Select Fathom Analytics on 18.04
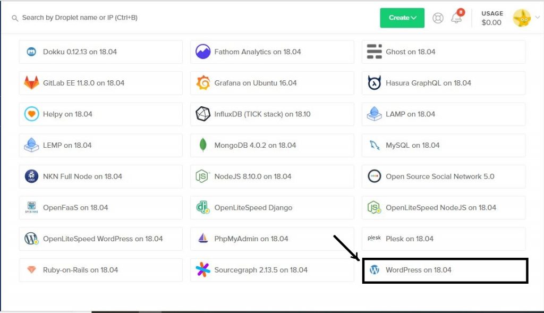Viewport: 544px width, 313px height. (x=272, y=52)
